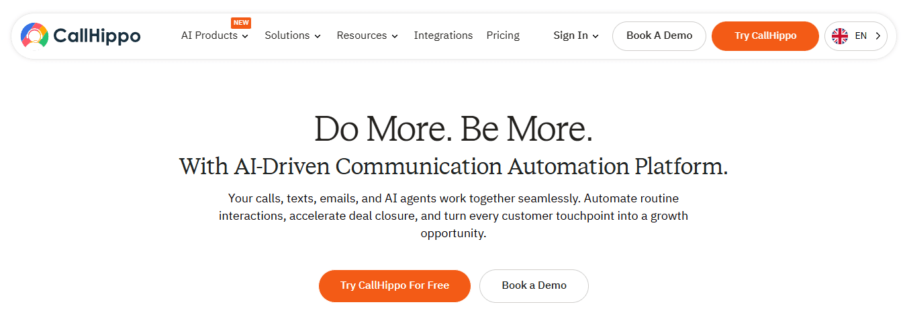Go to the Integrations page
903x331 pixels.
coord(443,36)
